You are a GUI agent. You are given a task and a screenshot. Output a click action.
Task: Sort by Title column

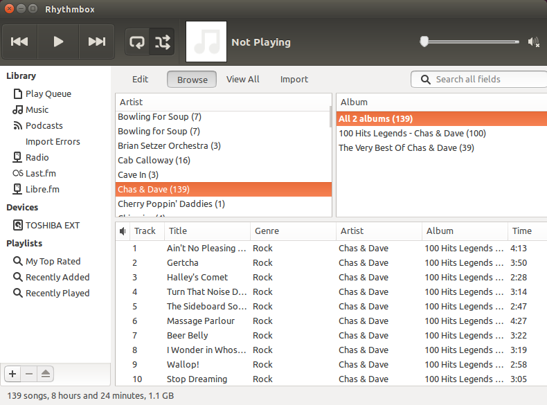[207, 231]
